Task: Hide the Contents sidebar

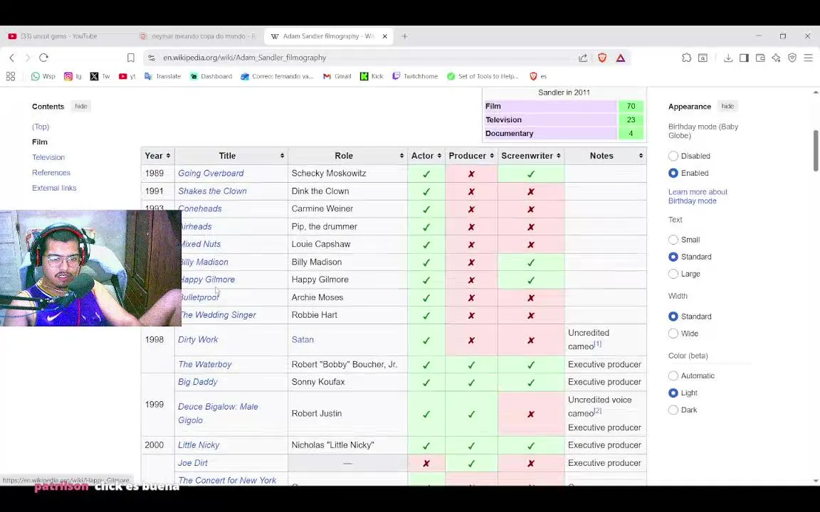Action: click(x=80, y=106)
